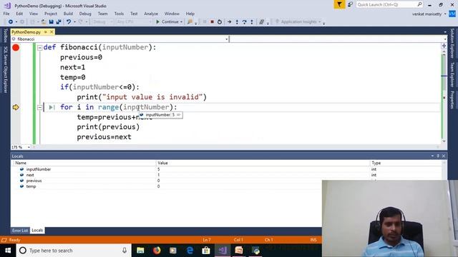
Task: Click the editor vertical scrollbar down arrow
Action: point(444,141)
